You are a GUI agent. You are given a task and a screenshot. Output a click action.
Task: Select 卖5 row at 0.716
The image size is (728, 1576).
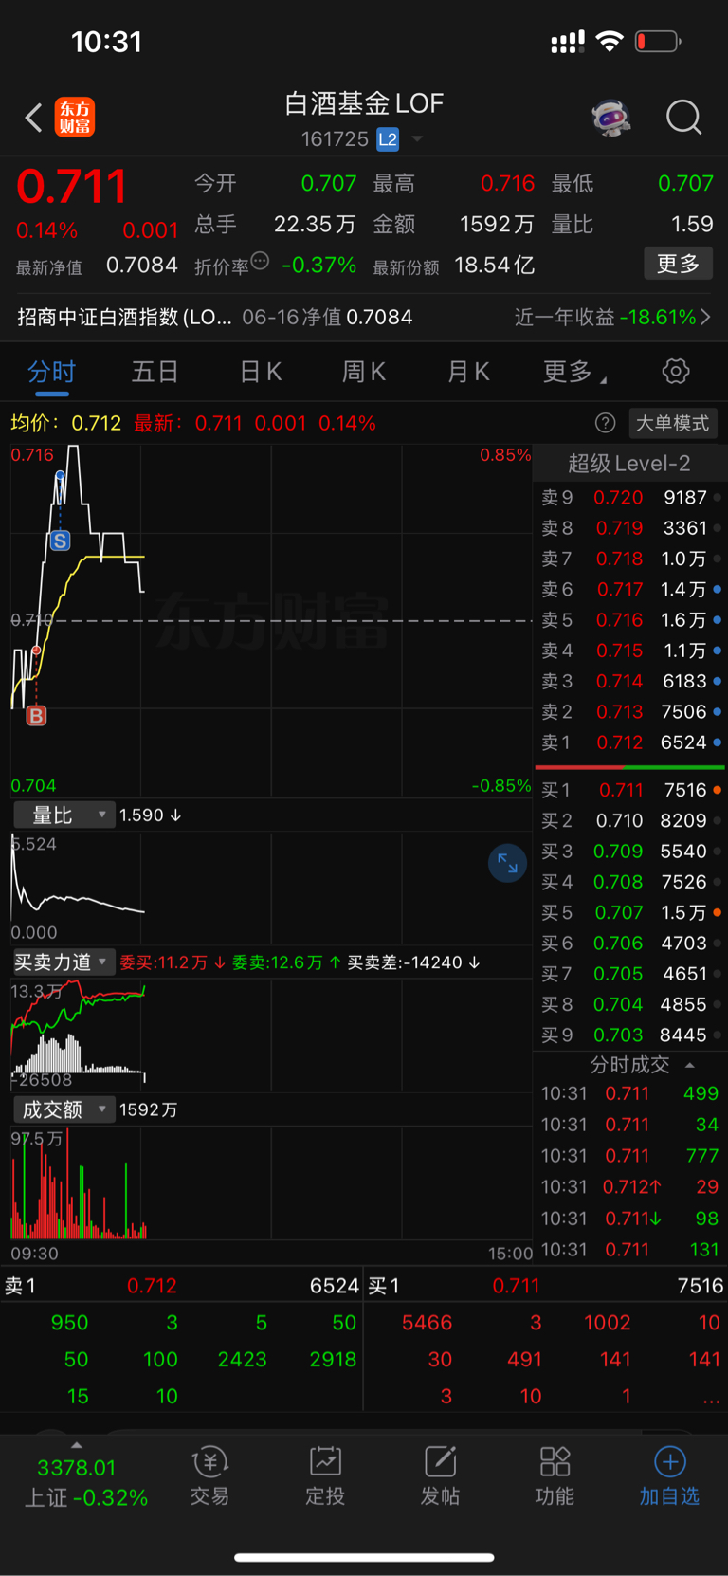(629, 620)
